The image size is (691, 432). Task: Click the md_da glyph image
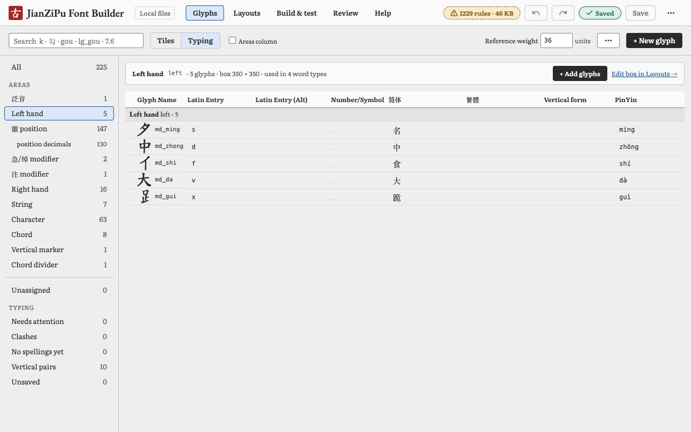144,180
